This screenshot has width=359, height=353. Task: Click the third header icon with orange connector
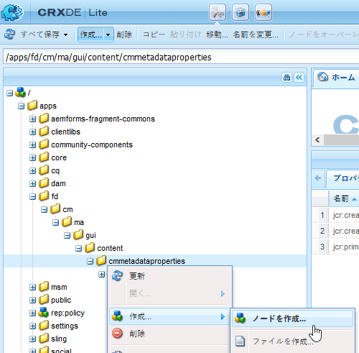tap(264, 12)
